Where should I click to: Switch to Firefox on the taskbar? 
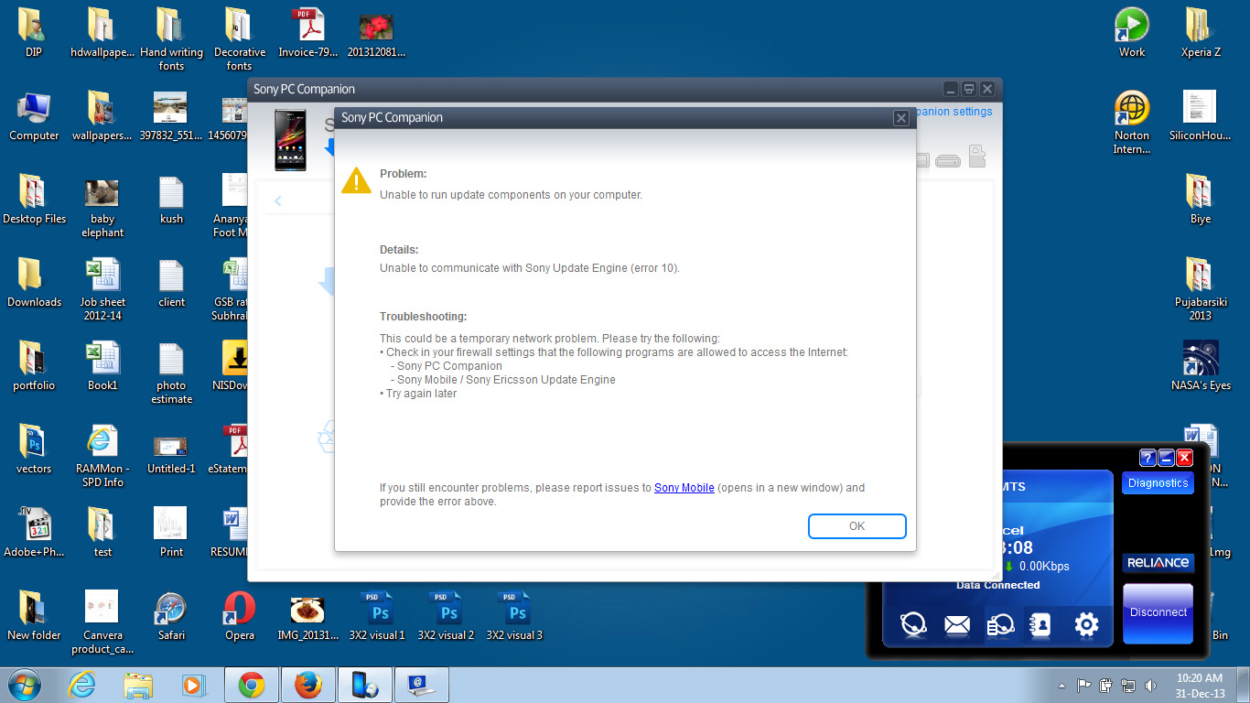[308, 685]
